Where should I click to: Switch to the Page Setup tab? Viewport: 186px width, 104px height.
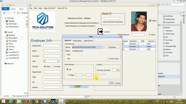click(77, 40)
